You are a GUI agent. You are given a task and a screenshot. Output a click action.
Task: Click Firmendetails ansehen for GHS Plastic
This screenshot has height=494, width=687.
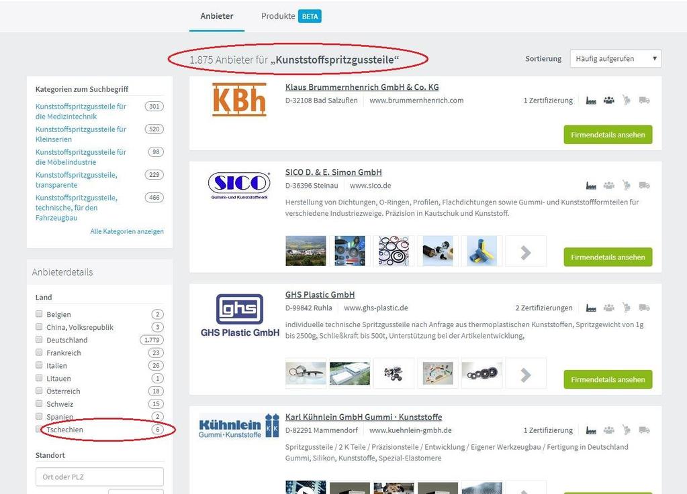tap(608, 379)
